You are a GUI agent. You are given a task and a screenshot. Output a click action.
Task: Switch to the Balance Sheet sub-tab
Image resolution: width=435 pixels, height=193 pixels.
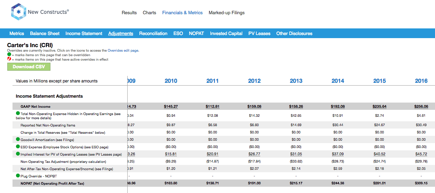coord(45,33)
